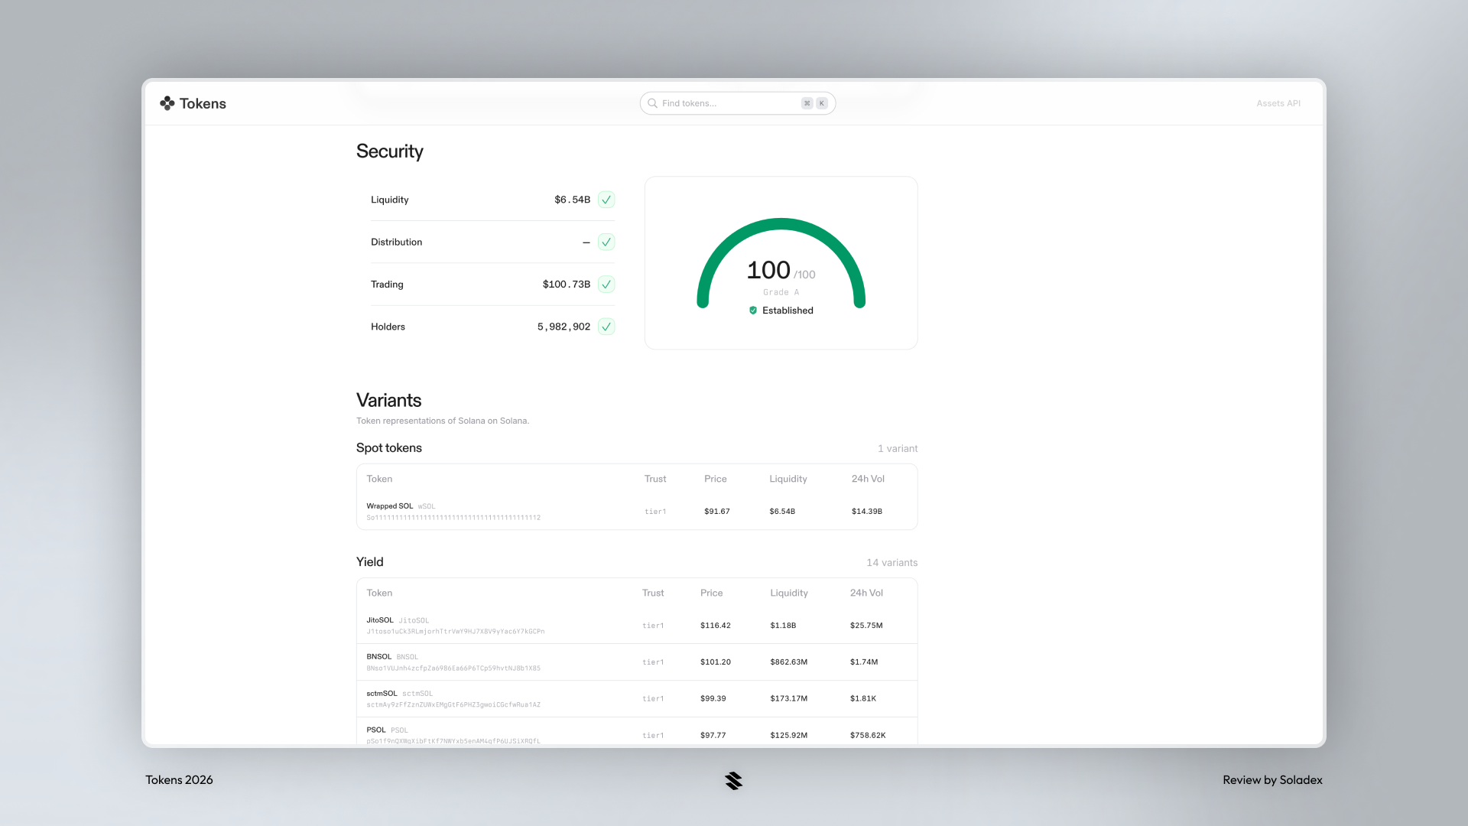
Task: Click the Solana logo in the footer
Action: coord(733,780)
